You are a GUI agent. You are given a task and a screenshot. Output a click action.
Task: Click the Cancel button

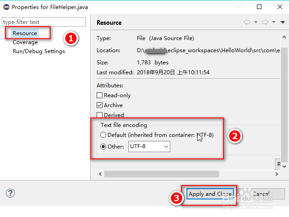coord(261,194)
